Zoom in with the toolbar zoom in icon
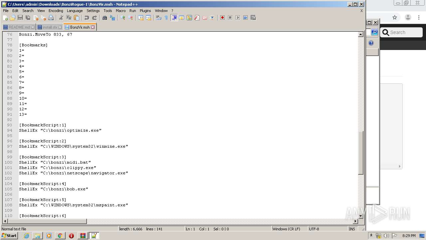Screen dimensions: 426x240 point(122,18)
